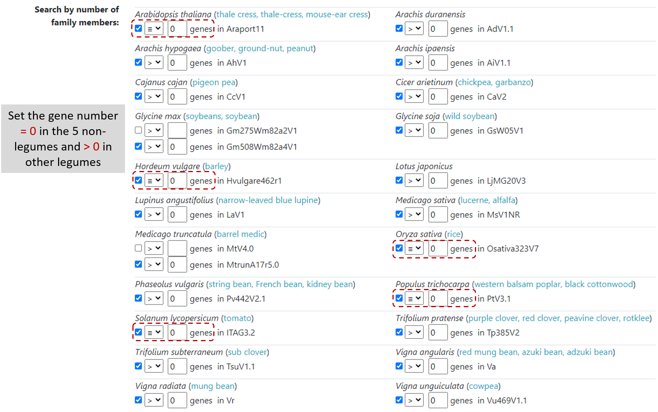Viewport: 658px width, 412px height.
Task: Open the operator dropdown for TsuV1.1
Action: click(154, 366)
